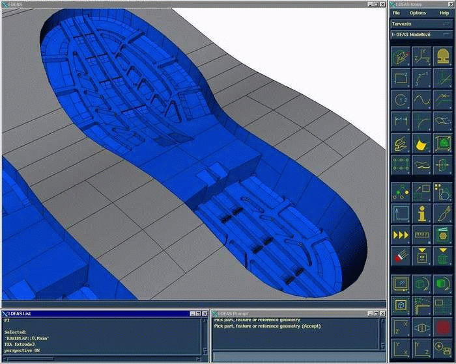The width and height of the screenshot is (456, 364).
Task: Open the Options menu
Action: [x=418, y=13]
